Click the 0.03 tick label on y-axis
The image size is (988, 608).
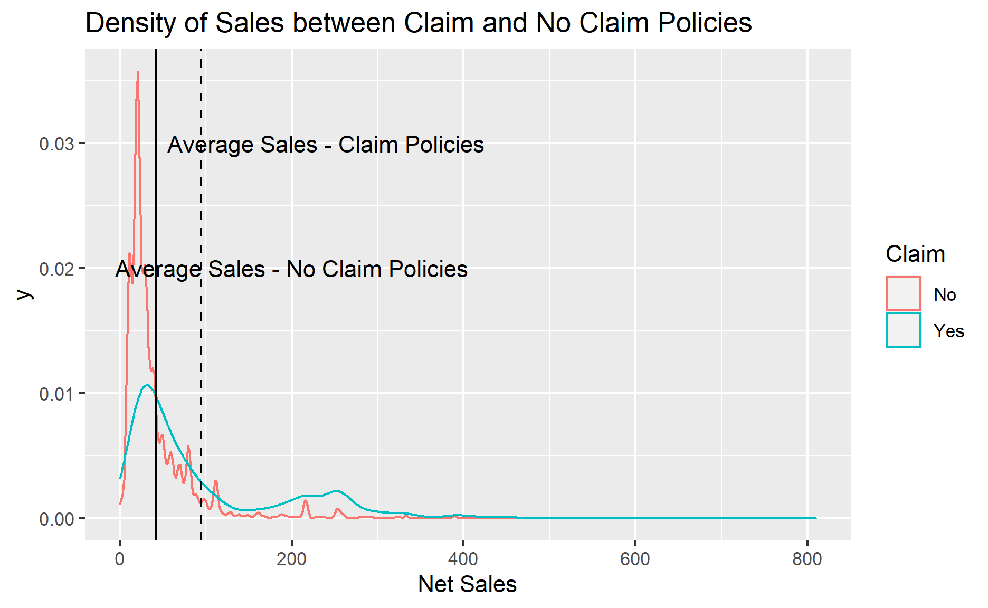(56, 144)
